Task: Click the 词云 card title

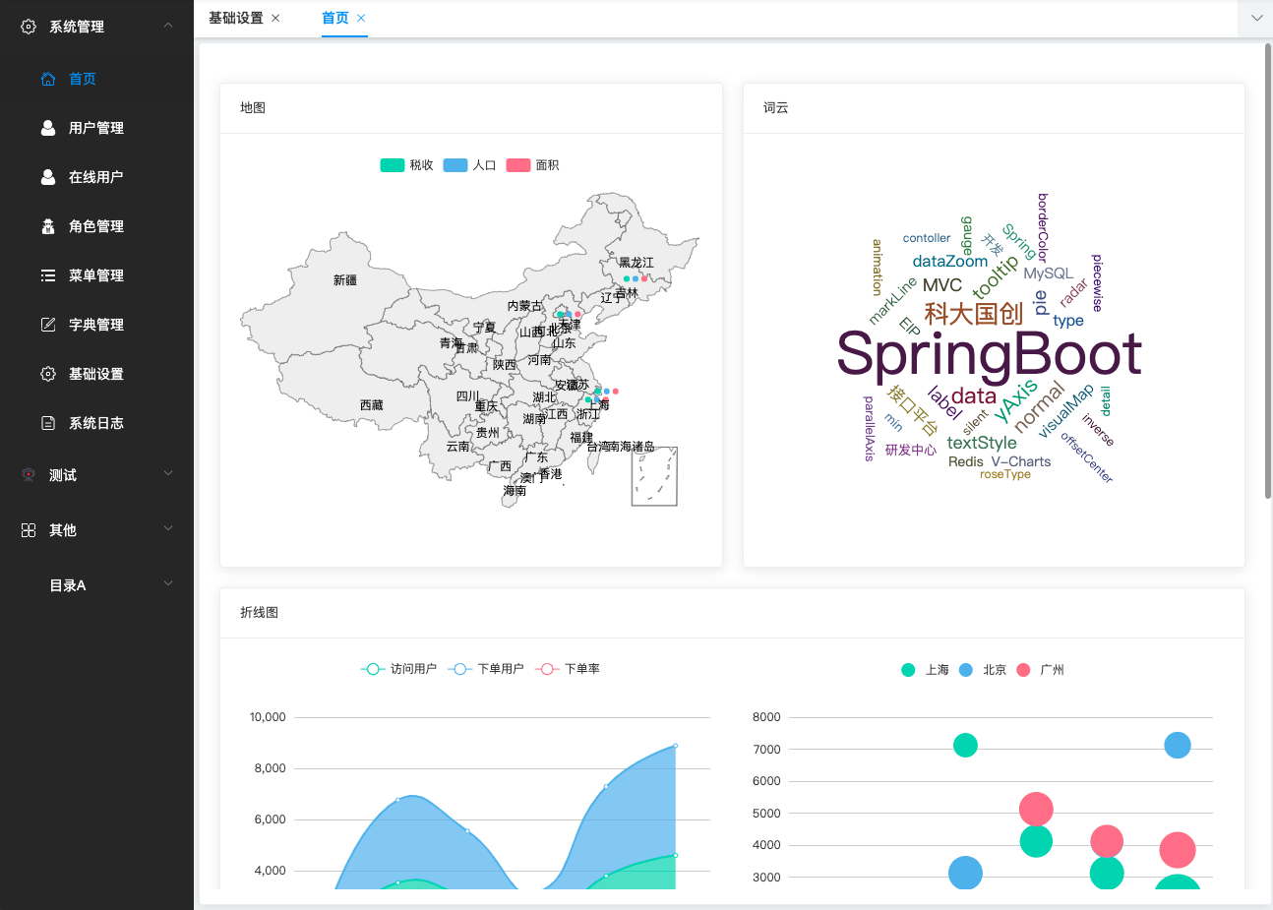Action: (776, 107)
